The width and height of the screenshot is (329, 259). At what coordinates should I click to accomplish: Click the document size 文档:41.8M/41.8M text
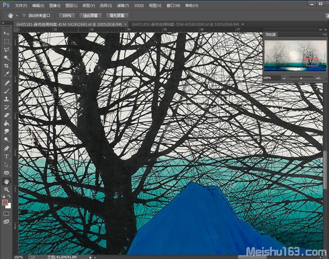tap(62, 257)
